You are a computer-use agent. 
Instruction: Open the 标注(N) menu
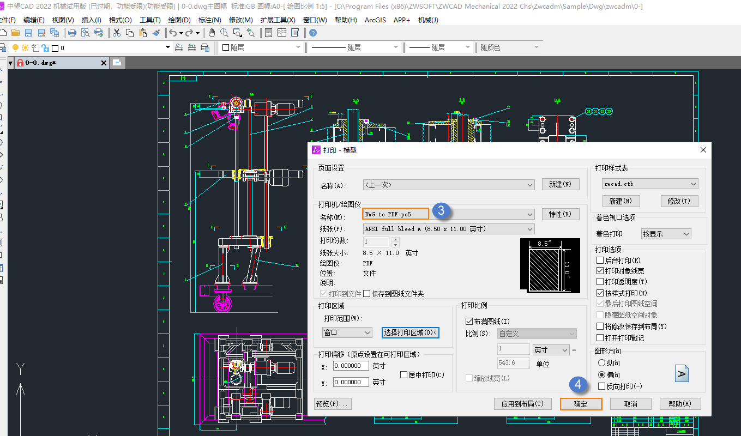[210, 20]
